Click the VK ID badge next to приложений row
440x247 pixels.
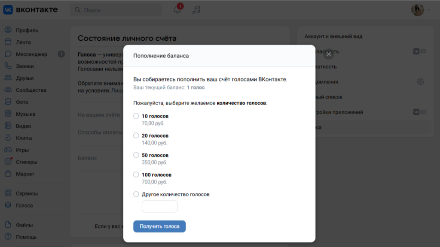click(420, 112)
